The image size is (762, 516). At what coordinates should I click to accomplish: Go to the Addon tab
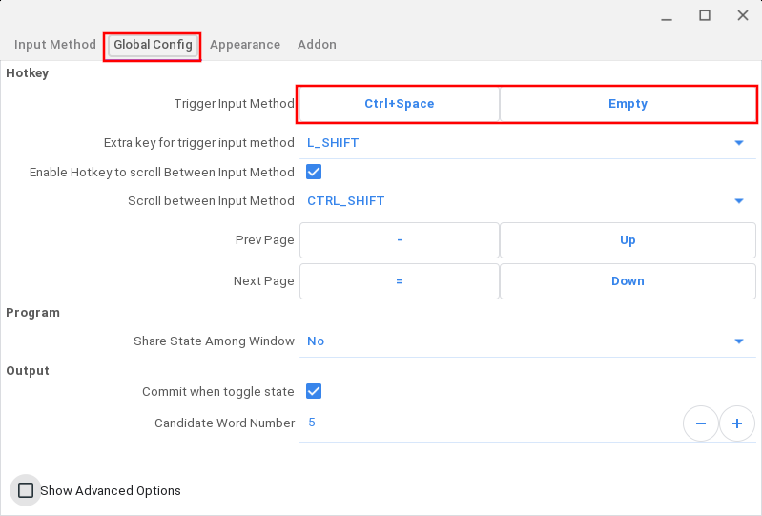coord(317,45)
